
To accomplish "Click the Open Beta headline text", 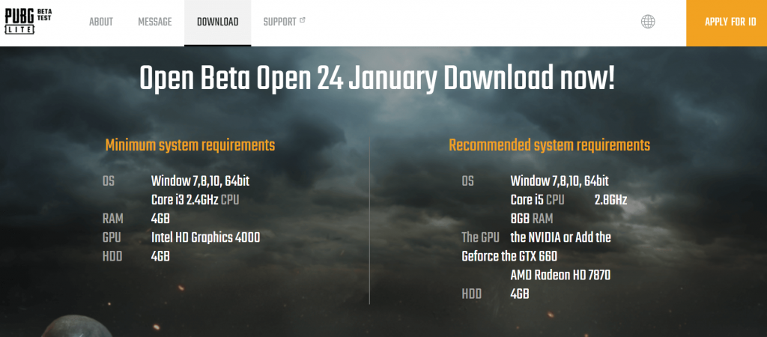I will pyautogui.click(x=377, y=78).
